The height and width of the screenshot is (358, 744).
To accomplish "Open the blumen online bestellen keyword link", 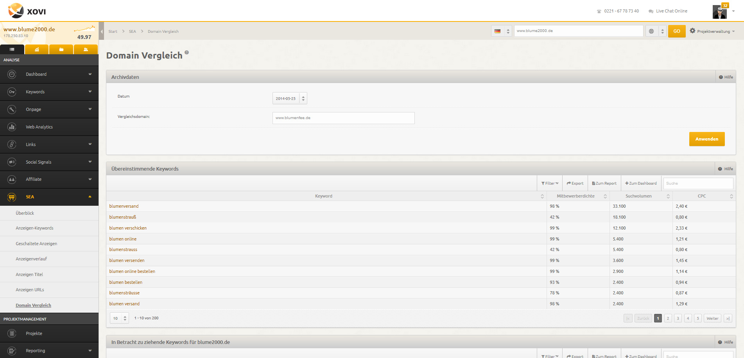I will pos(132,271).
